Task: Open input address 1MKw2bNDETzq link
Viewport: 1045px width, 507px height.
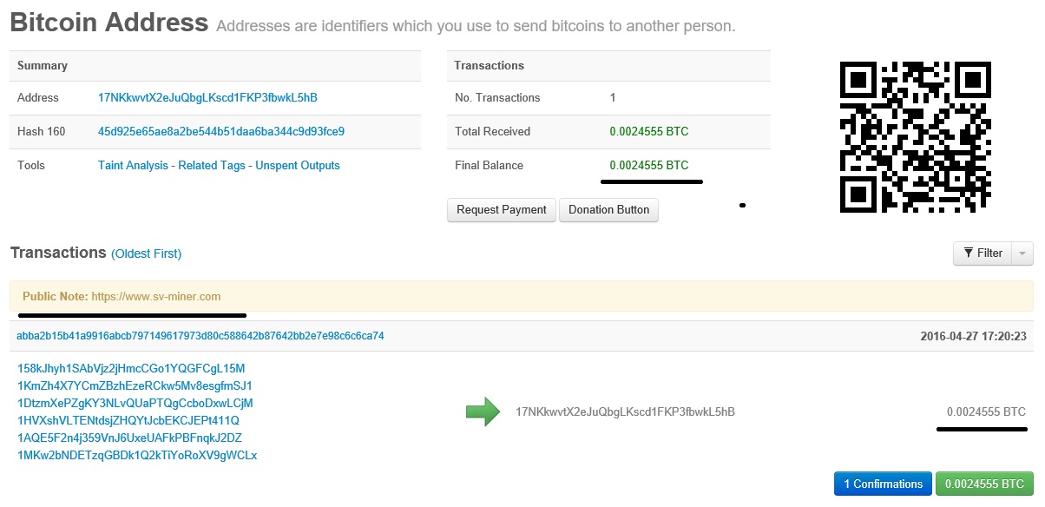Action: coord(137,455)
